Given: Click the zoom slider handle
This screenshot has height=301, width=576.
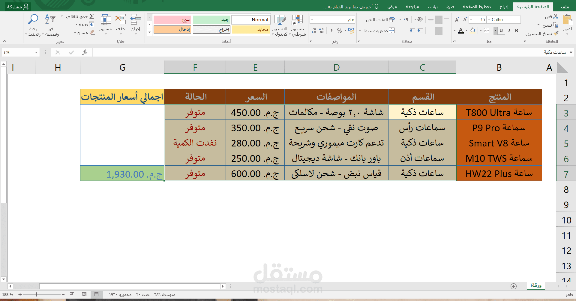Looking at the screenshot, I should coord(36,295).
